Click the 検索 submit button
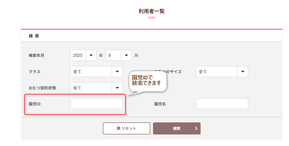The height and width of the screenshot is (146, 289). click(177, 128)
